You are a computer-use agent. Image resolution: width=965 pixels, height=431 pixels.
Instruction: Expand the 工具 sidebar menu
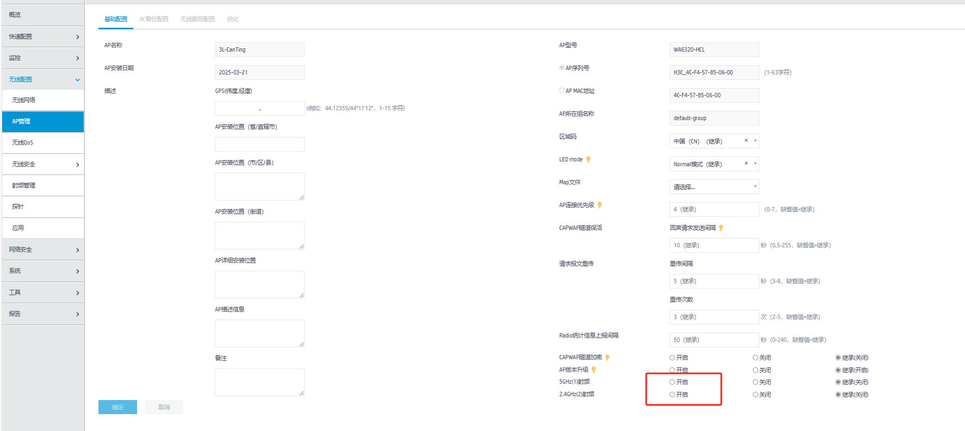point(43,292)
